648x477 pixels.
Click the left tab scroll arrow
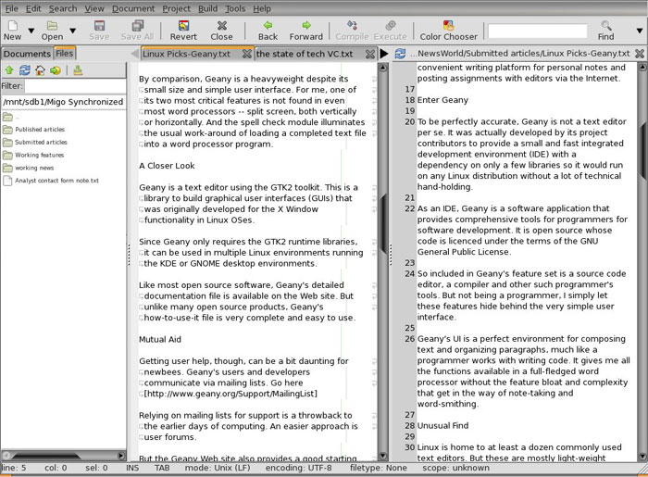(135, 54)
